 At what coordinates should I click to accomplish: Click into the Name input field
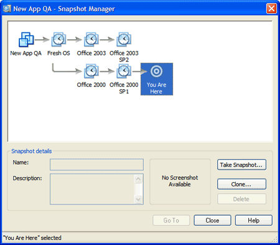click(x=96, y=165)
